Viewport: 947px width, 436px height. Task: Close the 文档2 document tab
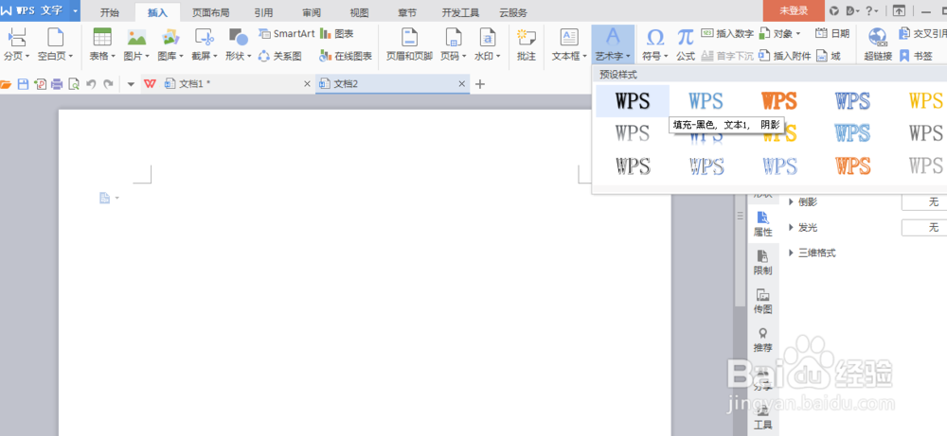click(462, 84)
